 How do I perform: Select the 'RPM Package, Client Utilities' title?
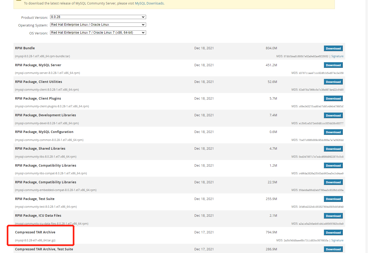tap(38, 82)
